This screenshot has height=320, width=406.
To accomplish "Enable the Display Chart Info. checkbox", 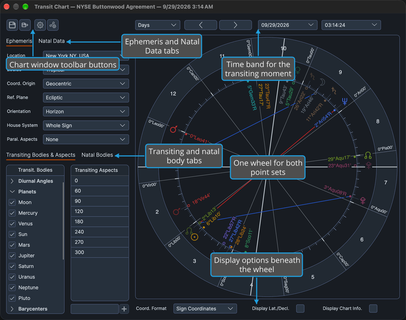I will tap(373, 309).
